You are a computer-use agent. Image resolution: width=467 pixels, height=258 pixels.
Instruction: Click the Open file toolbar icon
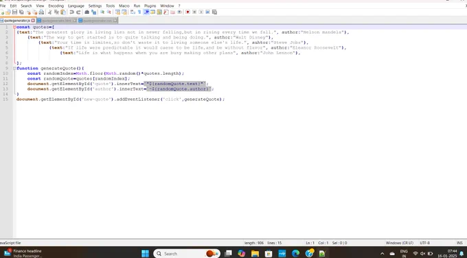pos(8,12)
